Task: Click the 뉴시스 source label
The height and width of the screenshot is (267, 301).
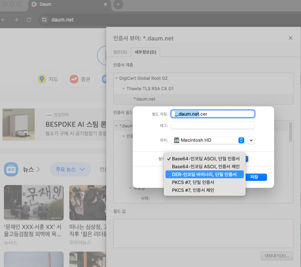Action: coord(10,243)
